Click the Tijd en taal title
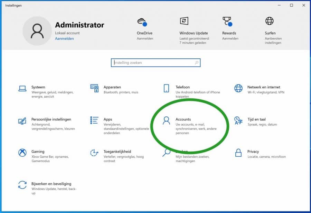Screen dimensions: 311x213 257,119
